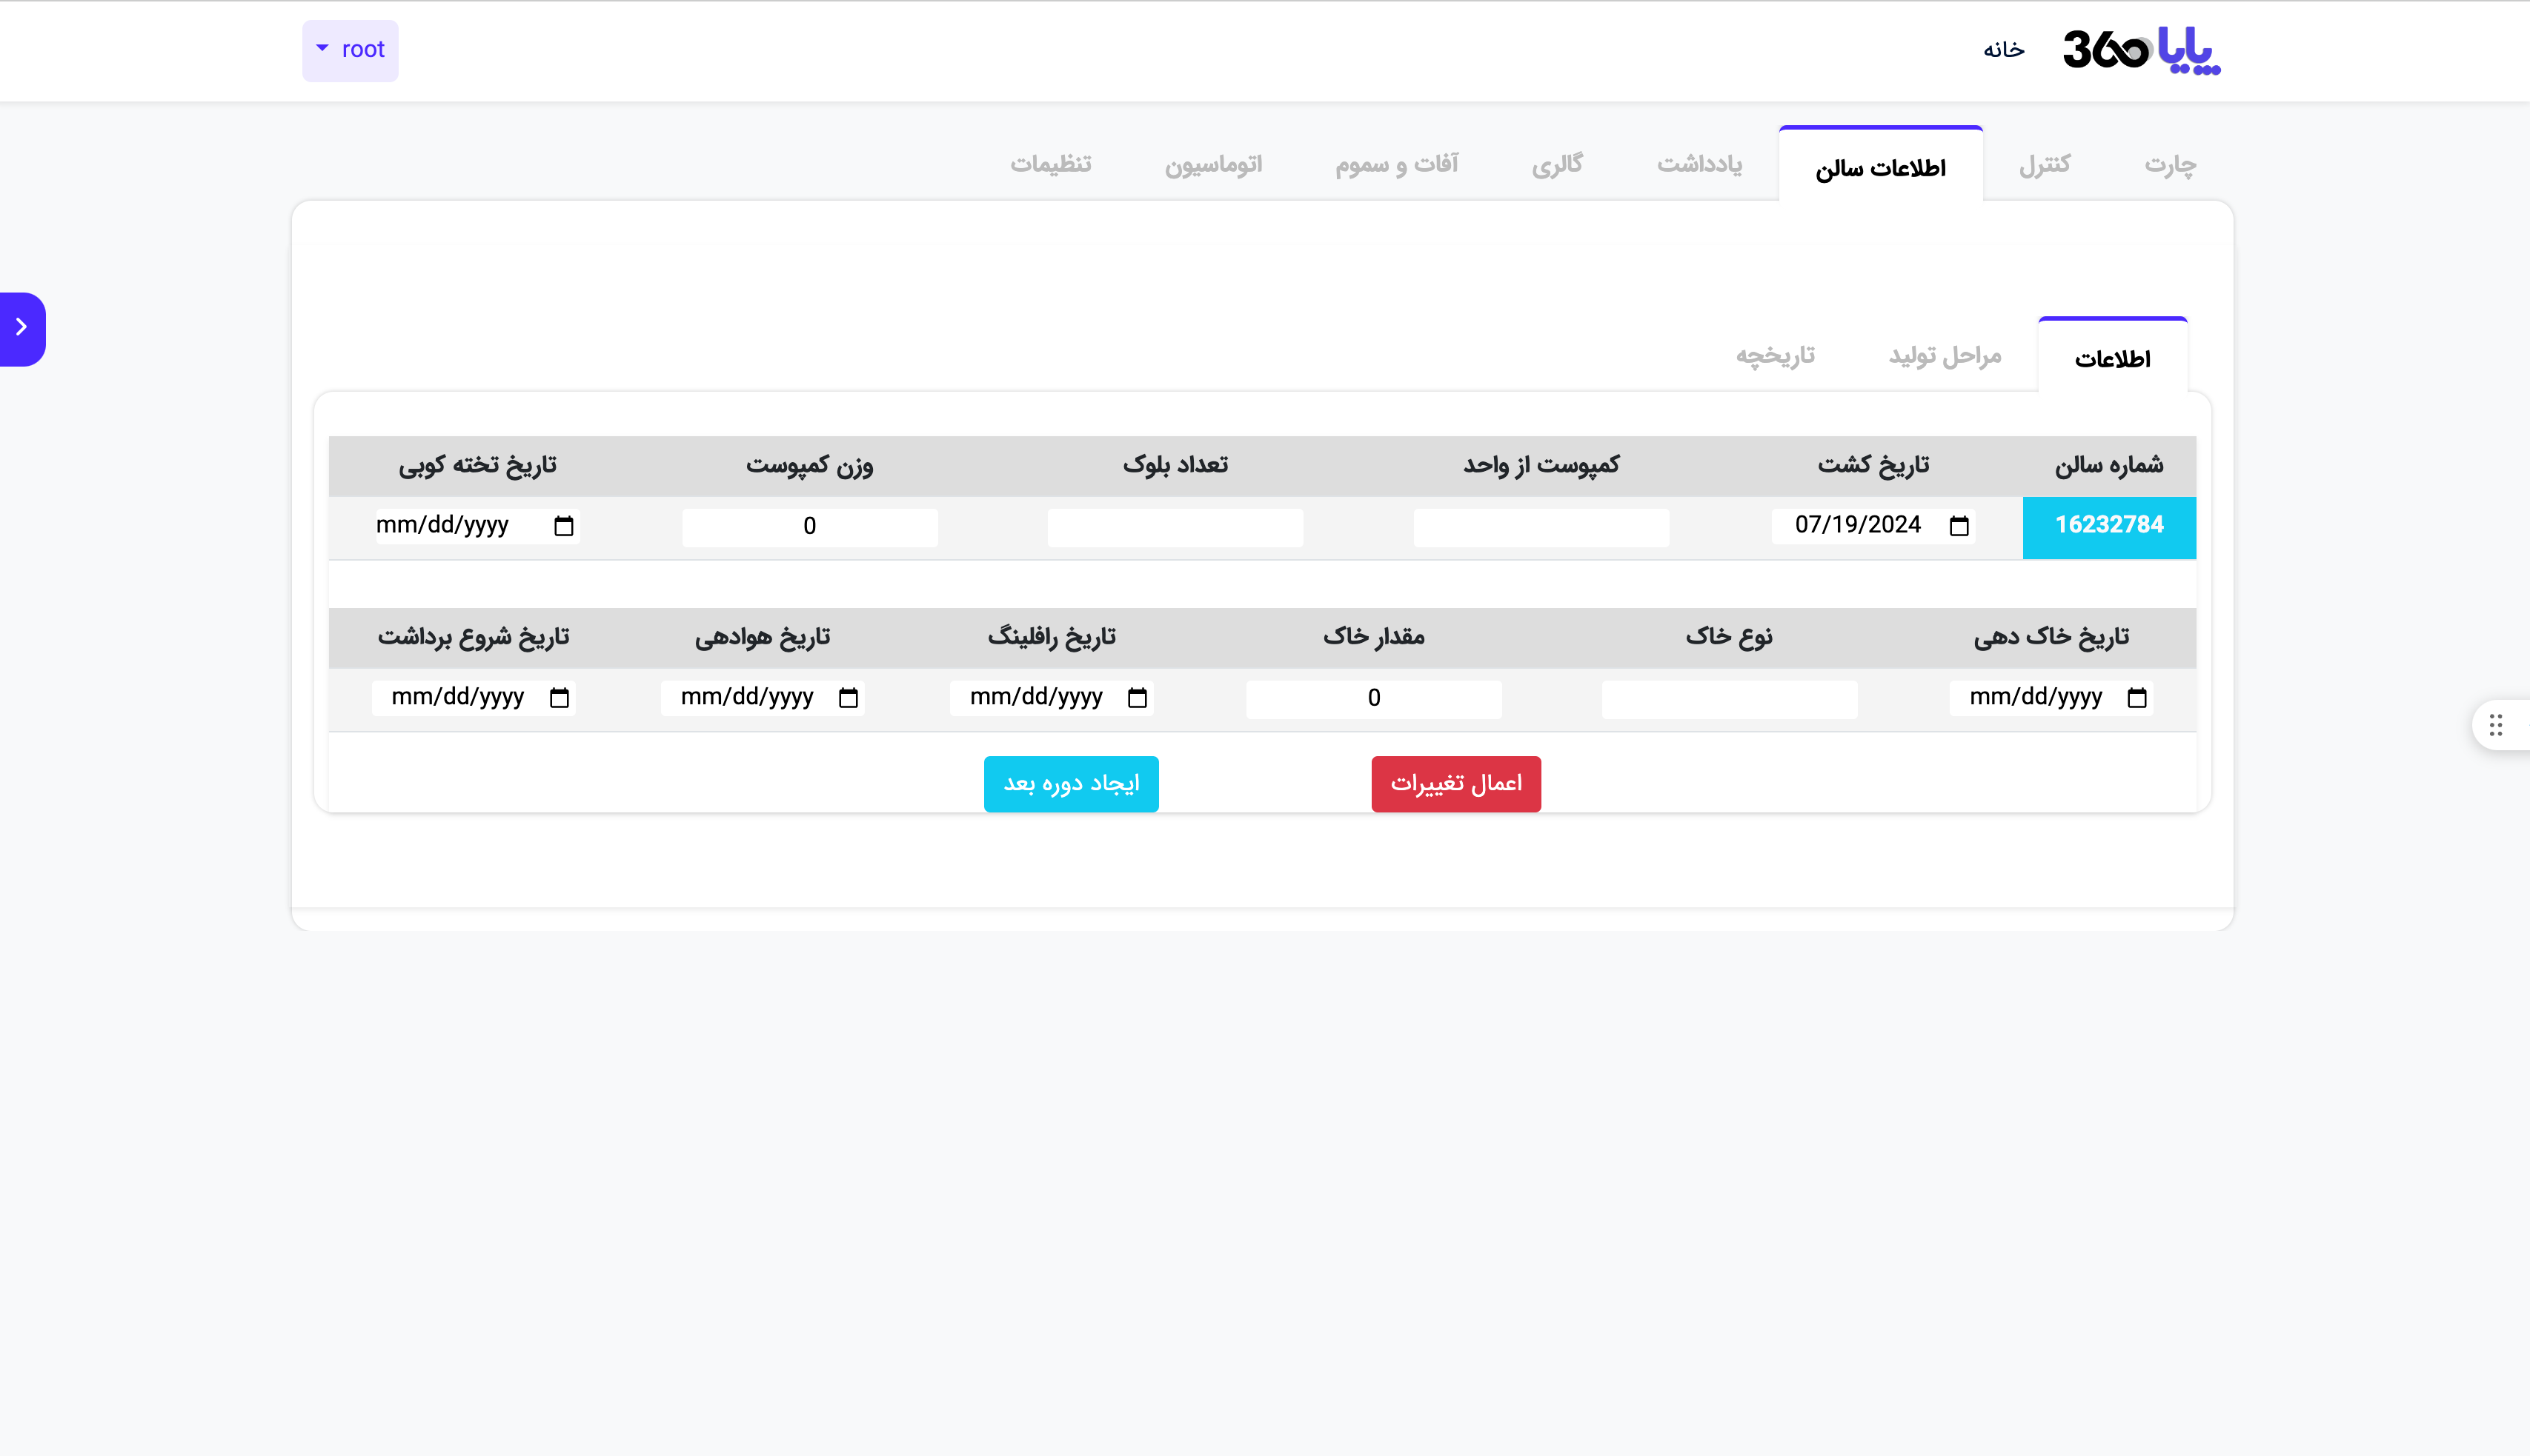Open calendar picker for تاریخ تخته کوبی
The image size is (2530, 1456).
pos(564,526)
